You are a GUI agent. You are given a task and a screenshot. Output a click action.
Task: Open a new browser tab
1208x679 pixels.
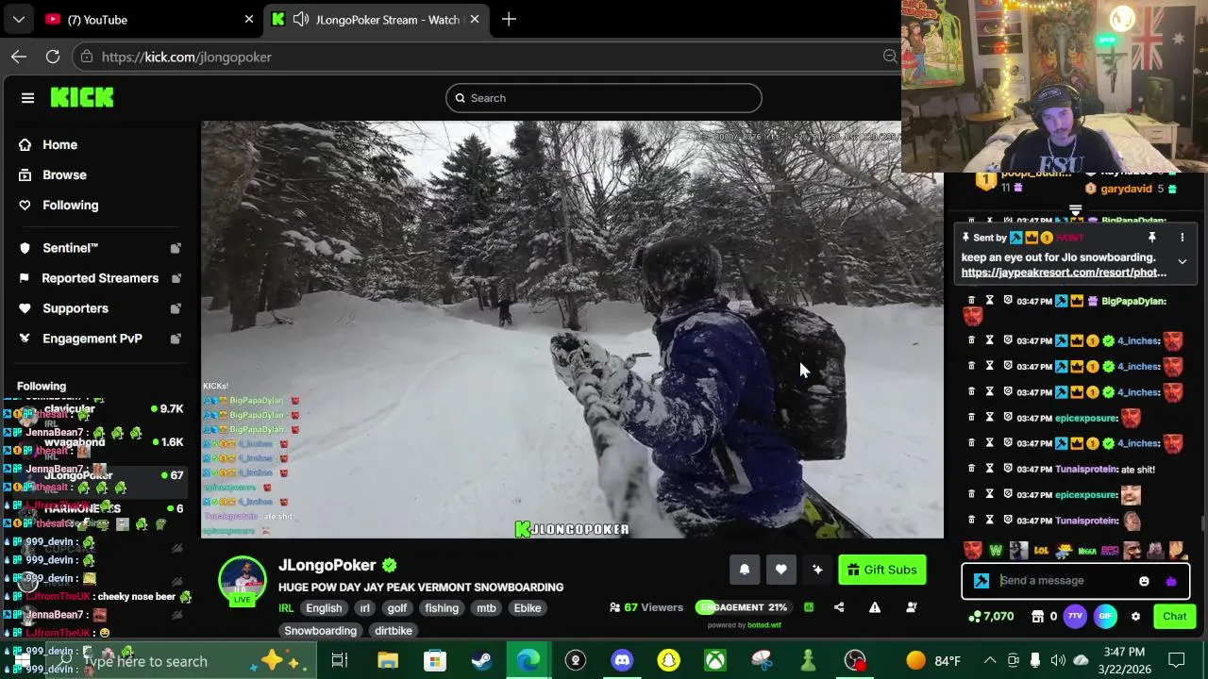click(x=509, y=20)
